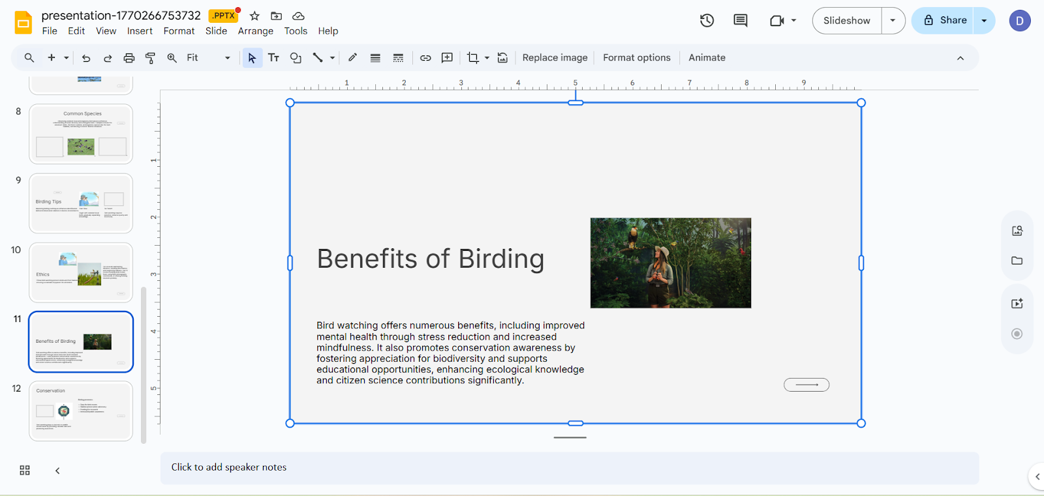
Task: Select slide 10 Ethics thumbnail
Action: 81,272
